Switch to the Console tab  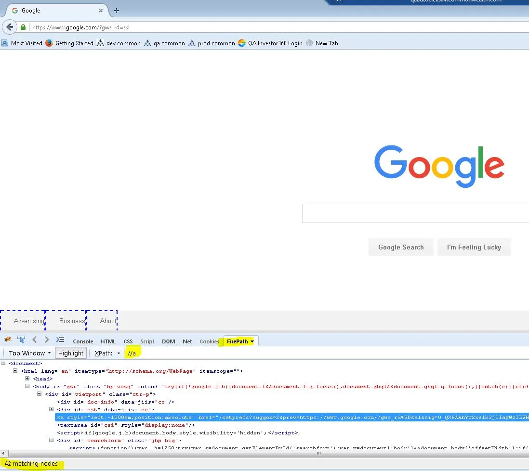[83, 341]
